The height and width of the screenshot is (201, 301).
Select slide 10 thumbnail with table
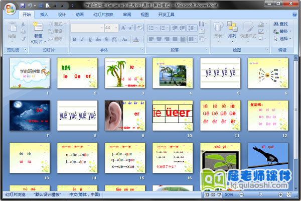click(x=173, y=116)
